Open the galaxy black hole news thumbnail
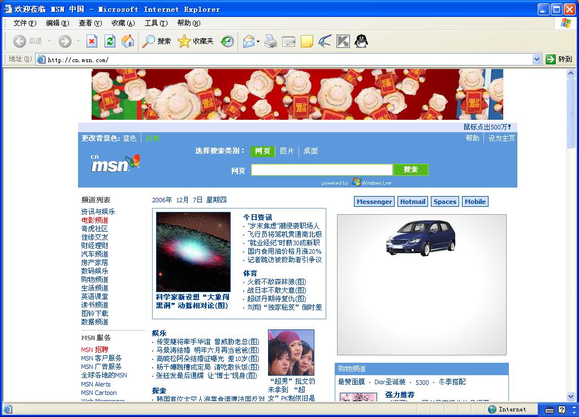Screen dimensions: 579x417 [193, 251]
